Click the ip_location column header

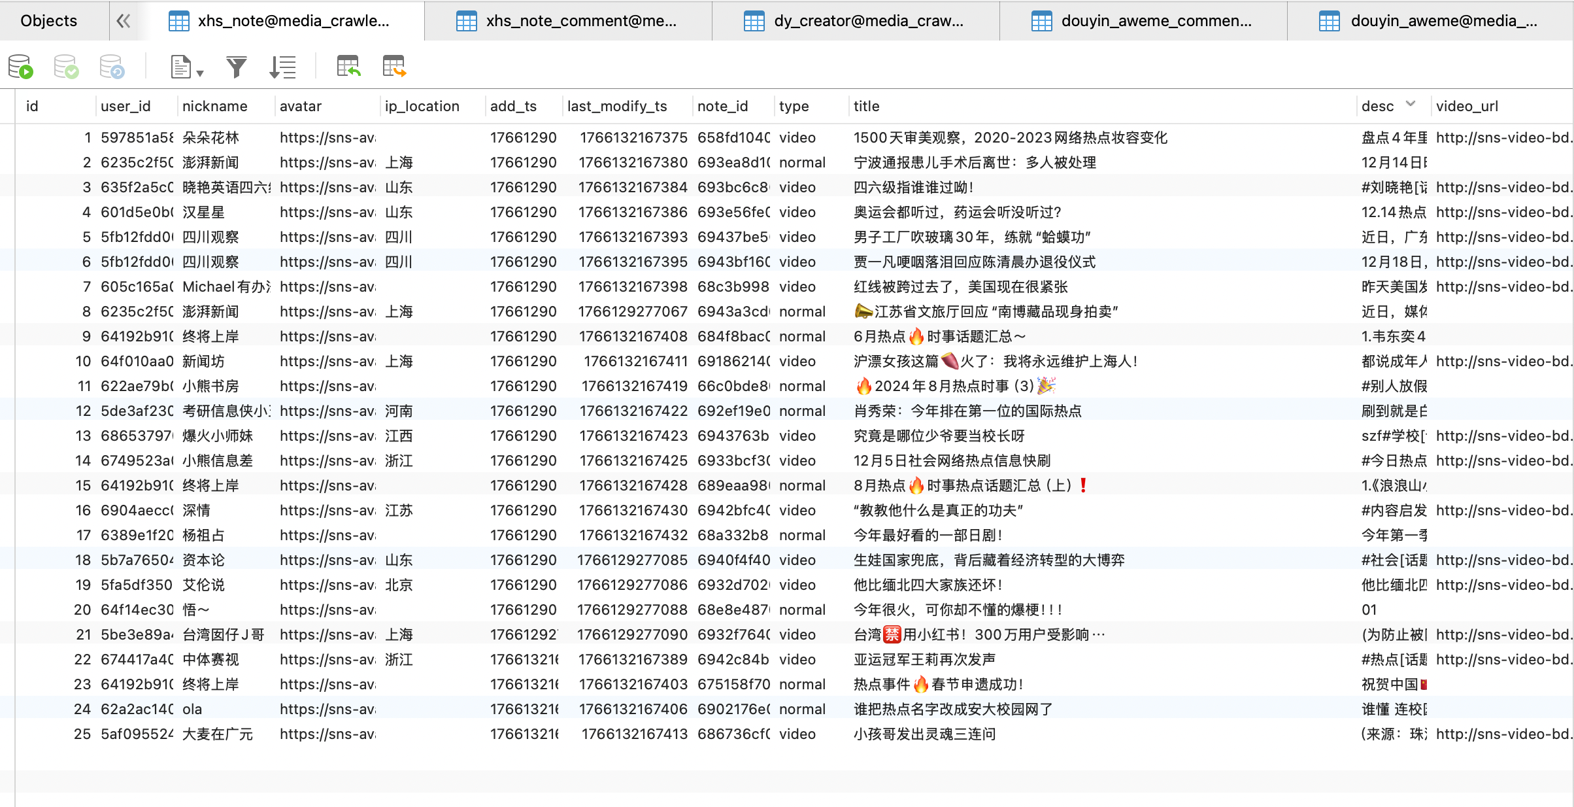422,106
